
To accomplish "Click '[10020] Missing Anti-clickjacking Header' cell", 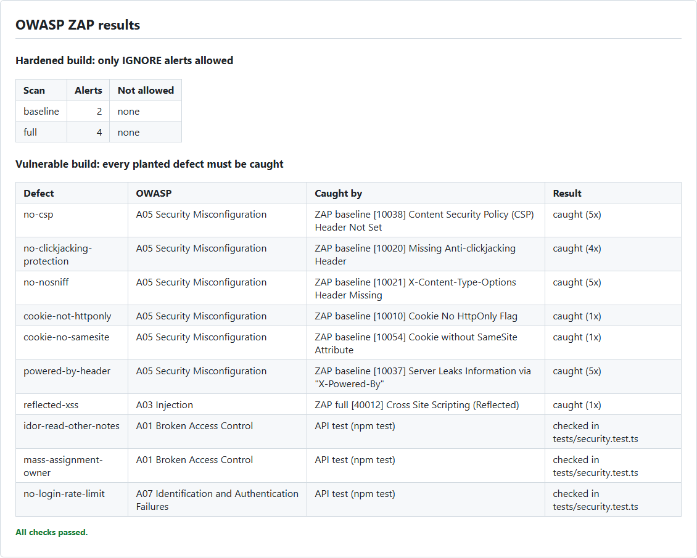I will [426, 254].
